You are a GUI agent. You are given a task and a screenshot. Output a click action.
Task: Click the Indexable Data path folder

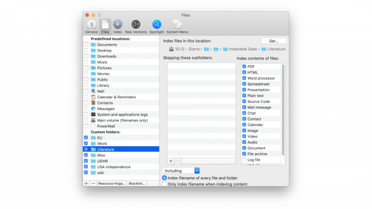[240, 49]
